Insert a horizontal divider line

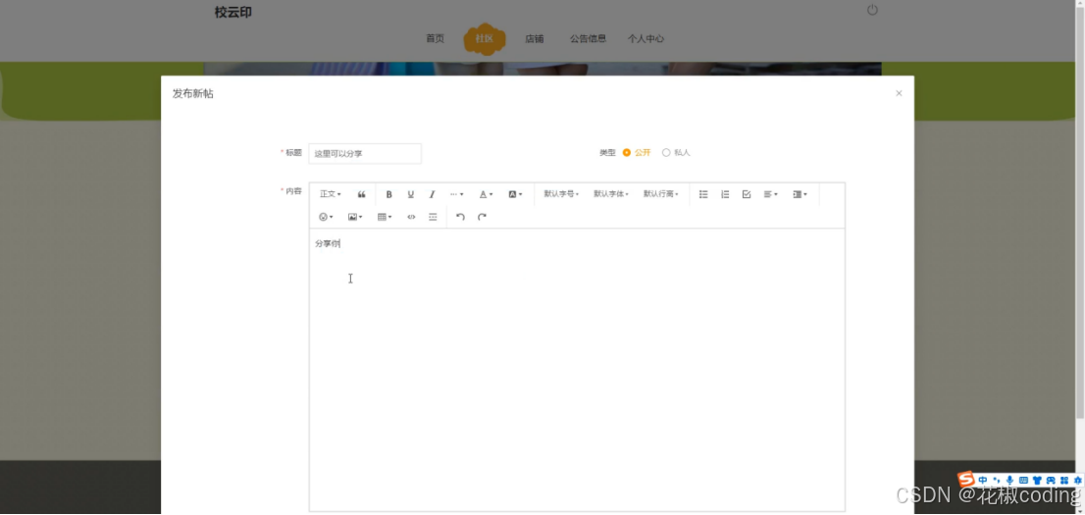[x=433, y=217]
